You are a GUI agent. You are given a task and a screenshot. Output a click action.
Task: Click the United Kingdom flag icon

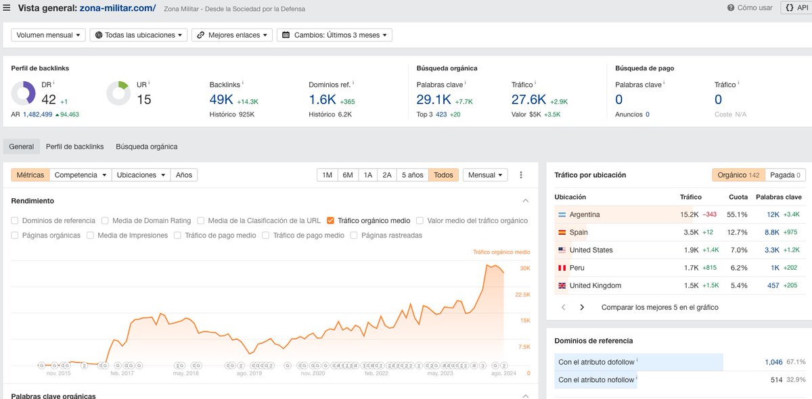(x=562, y=285)
